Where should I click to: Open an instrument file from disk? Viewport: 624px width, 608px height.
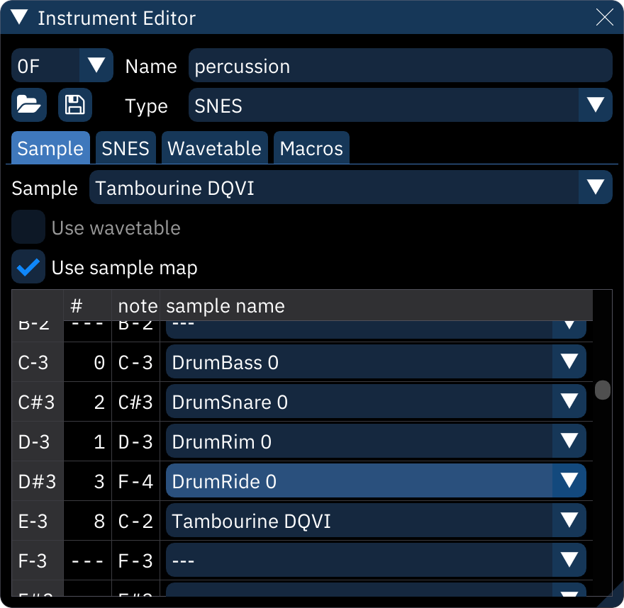28,104
